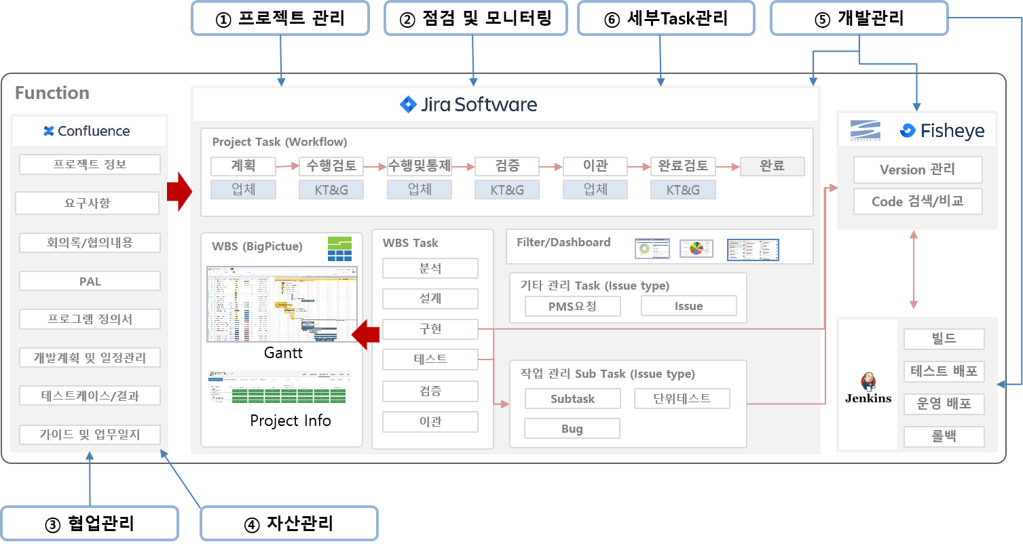Click the 프로젝트 정보 item under Confluence
Image resolution: width=1023 pixels, height=544 pixels.
coord(90,164)
